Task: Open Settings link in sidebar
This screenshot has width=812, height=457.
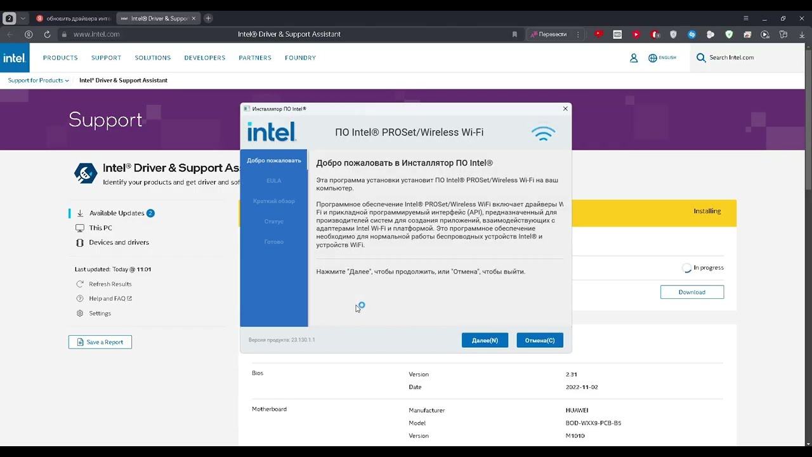Action: click(100, 314)
